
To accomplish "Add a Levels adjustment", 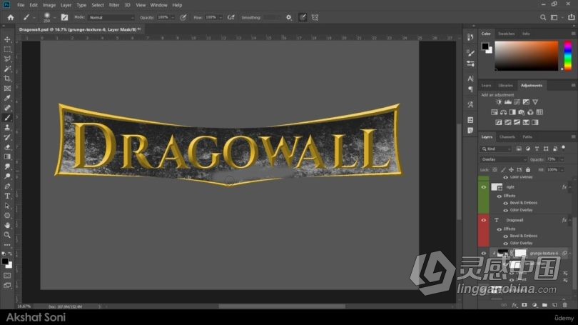I will click(x=508, y=102).
